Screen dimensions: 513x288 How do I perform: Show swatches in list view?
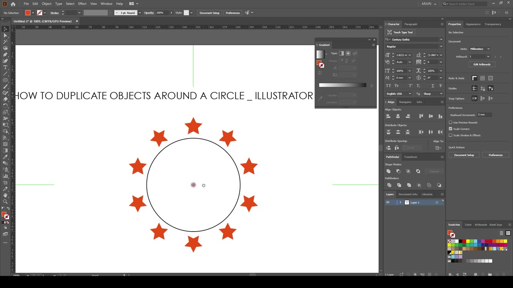[x=501, y=233]
